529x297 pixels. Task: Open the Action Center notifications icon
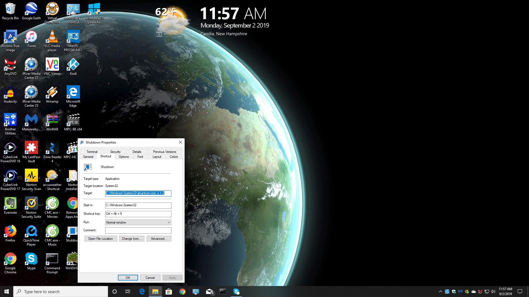tap(520, 291)
